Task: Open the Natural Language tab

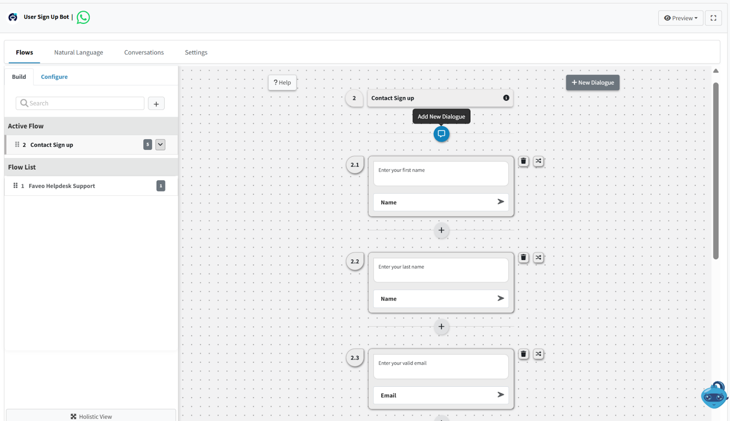Action: [78, 53]
